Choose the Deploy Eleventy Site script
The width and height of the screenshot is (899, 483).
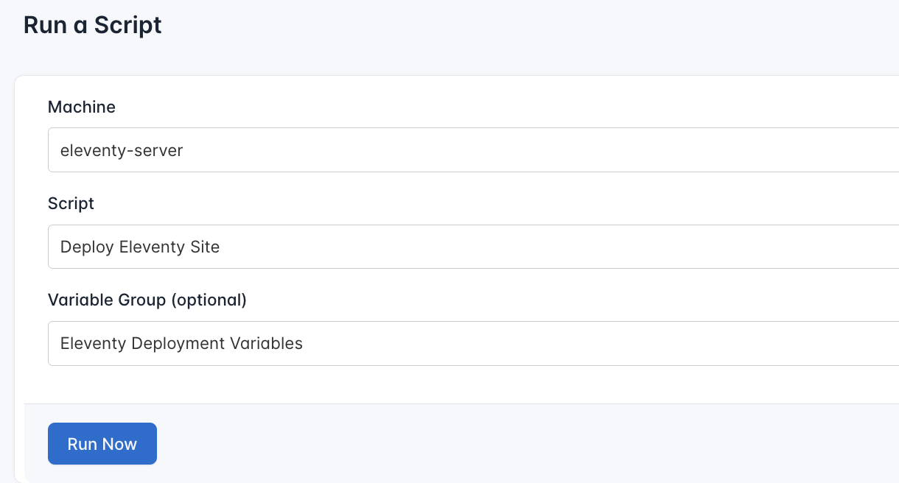tap(140, 247)
